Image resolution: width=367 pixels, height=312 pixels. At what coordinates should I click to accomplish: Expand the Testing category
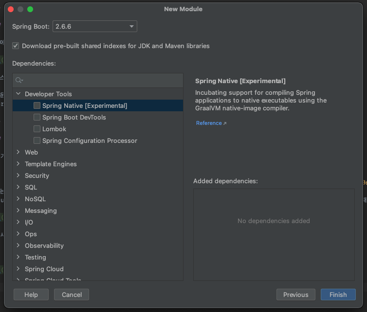point(18,257)
